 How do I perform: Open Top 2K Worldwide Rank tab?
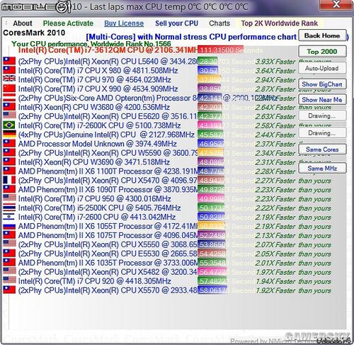point(279,23)
